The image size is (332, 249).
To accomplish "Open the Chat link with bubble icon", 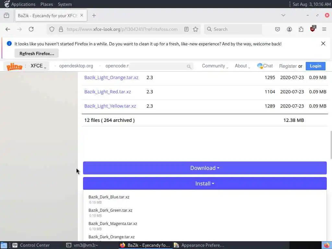I will click(x=265, y=66).
